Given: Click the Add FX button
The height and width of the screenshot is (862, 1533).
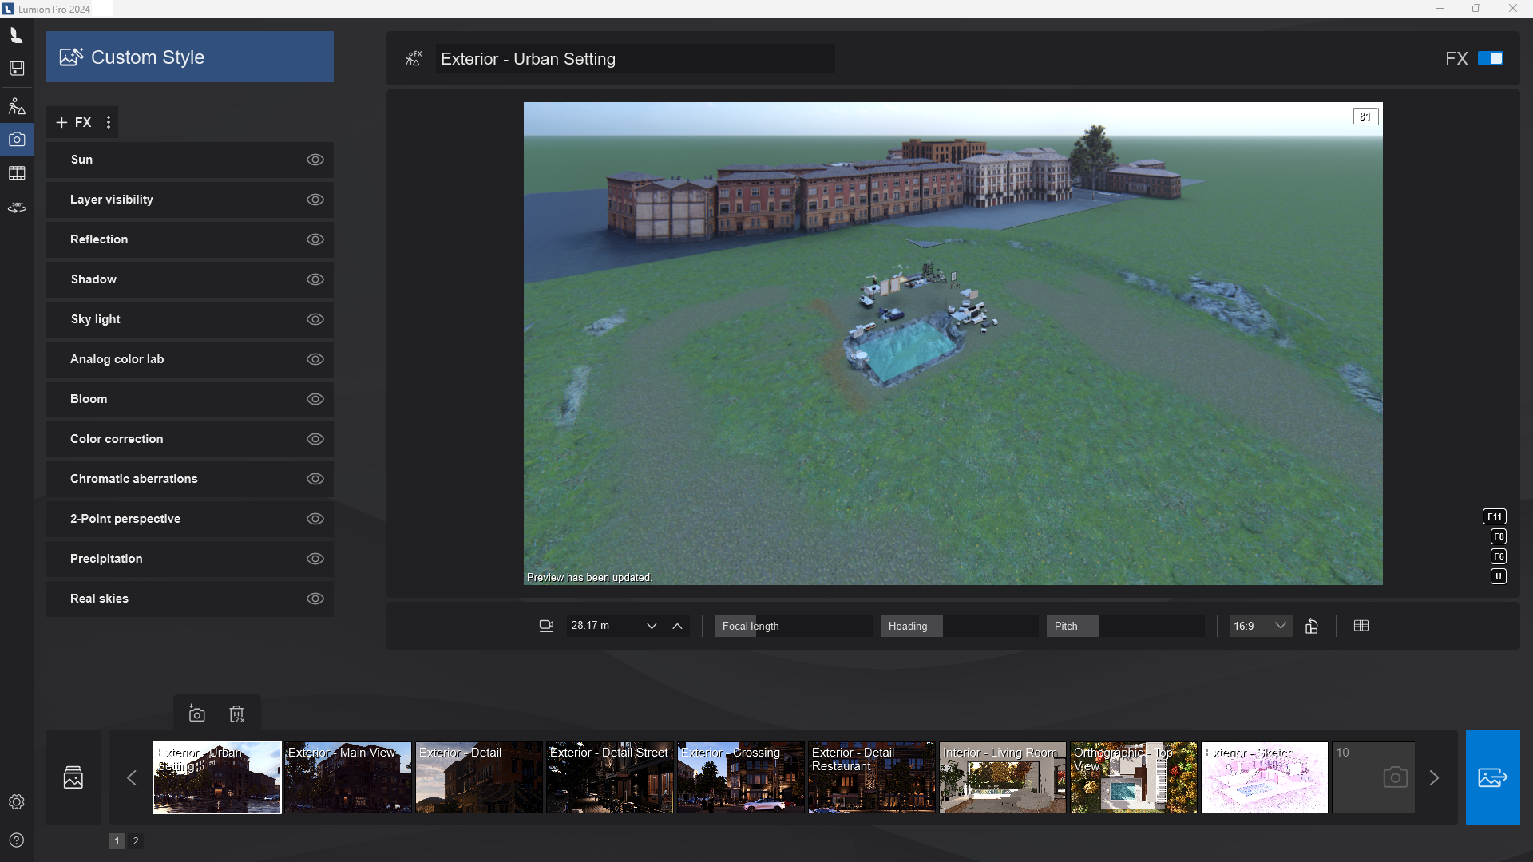Looking at the screenshot, I should (73, 122).
